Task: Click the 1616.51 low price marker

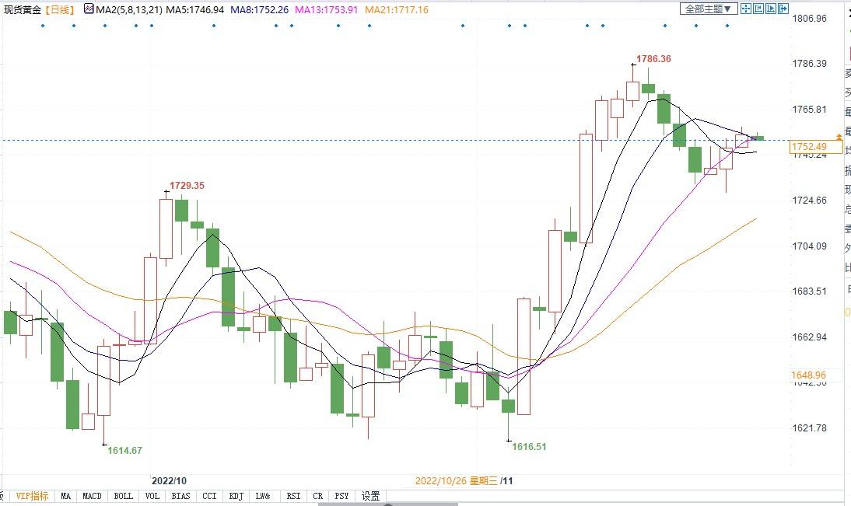Action: [x=529, y=446]
